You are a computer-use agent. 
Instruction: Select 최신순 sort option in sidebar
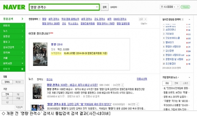pyautogui.click(x=18, y=82)
